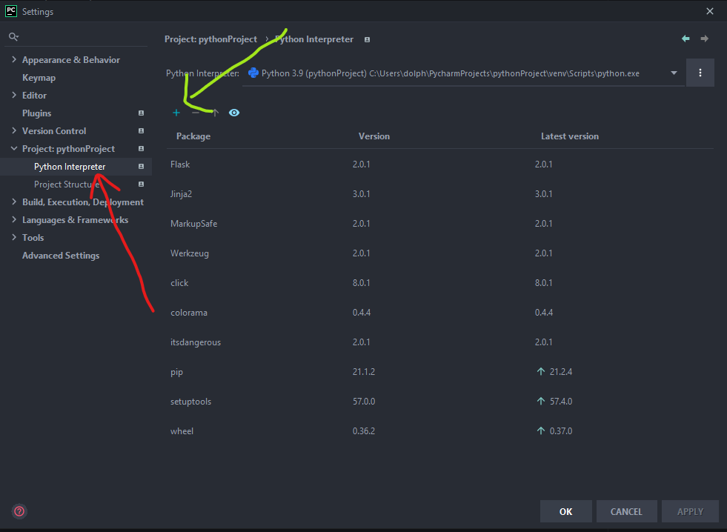Viewport: 727px width, 532px height.
Task: Open Advanced Settings page
Action: 61,256
